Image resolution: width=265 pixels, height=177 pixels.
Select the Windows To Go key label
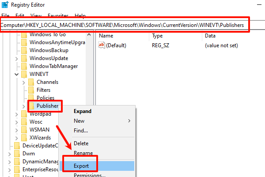(x=48, y=34)
